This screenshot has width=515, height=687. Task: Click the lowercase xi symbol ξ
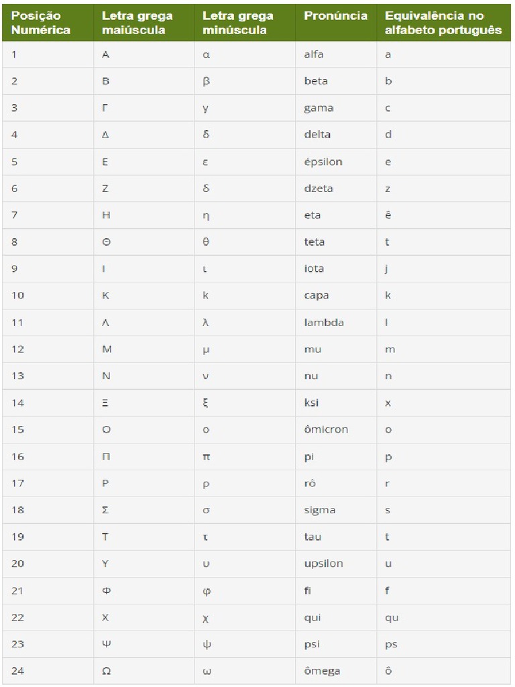[206, 403]
